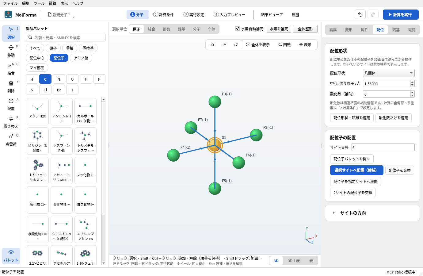Select the 配置 place tool
Screen dimensions: 423x276
[11, 104]
